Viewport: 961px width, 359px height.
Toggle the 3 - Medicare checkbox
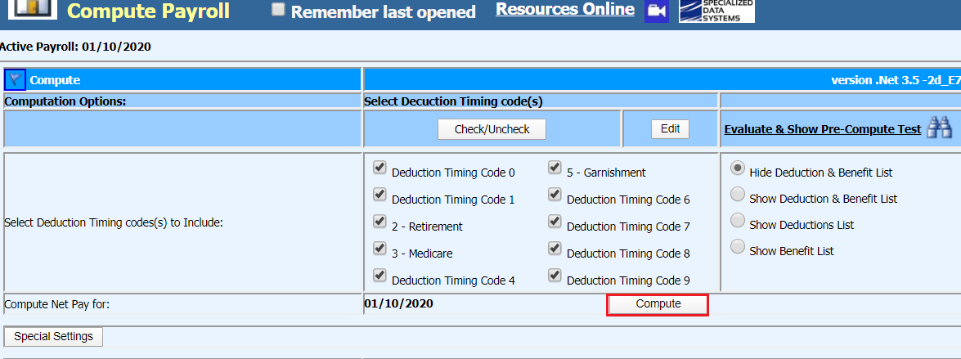(x=379, y=249)
